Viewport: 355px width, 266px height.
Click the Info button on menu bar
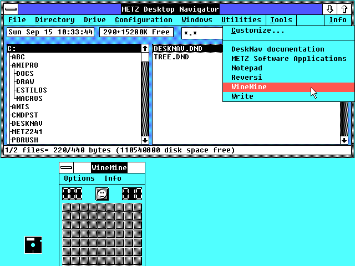[x=338, y=20]
